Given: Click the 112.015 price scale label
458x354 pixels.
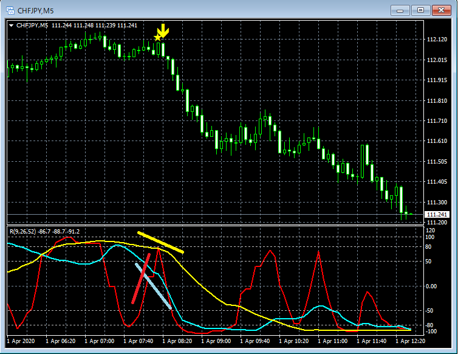Looking at the screenshot, I should (x=437, y=60).
